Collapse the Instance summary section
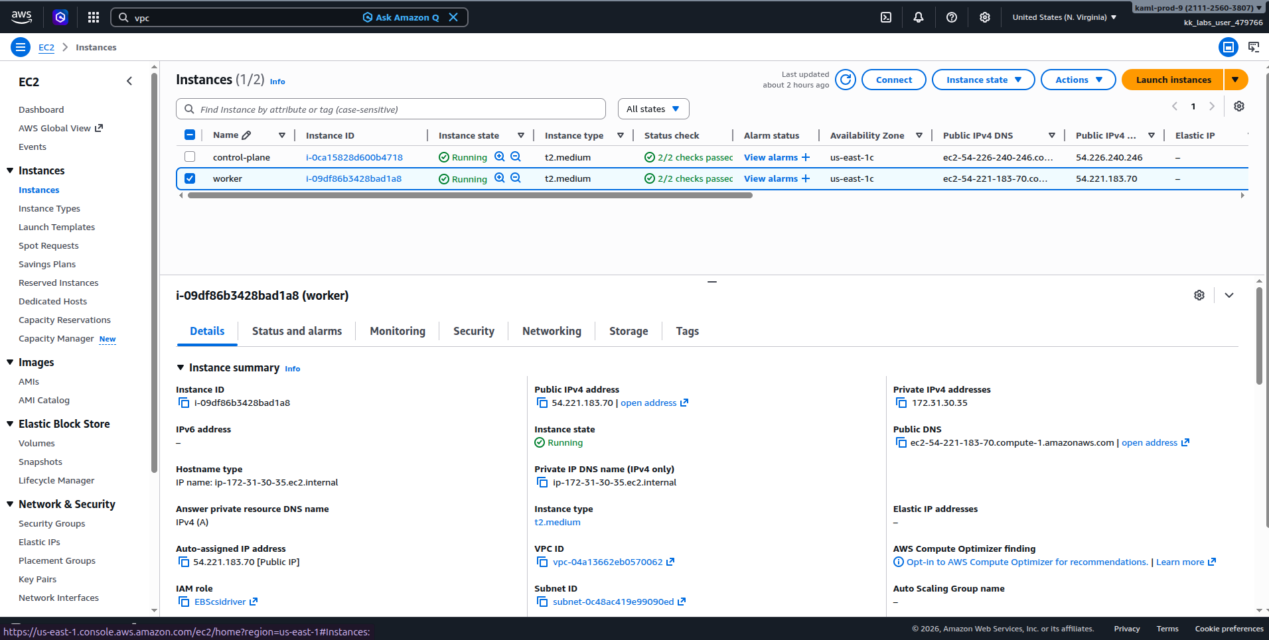 (181, 367)
